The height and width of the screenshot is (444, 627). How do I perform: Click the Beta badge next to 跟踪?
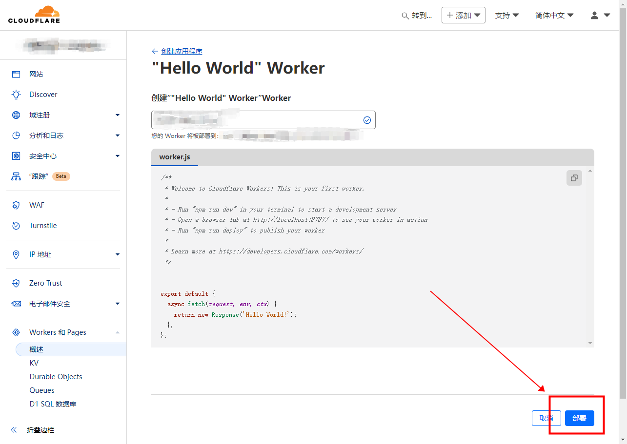coord(61,176)
